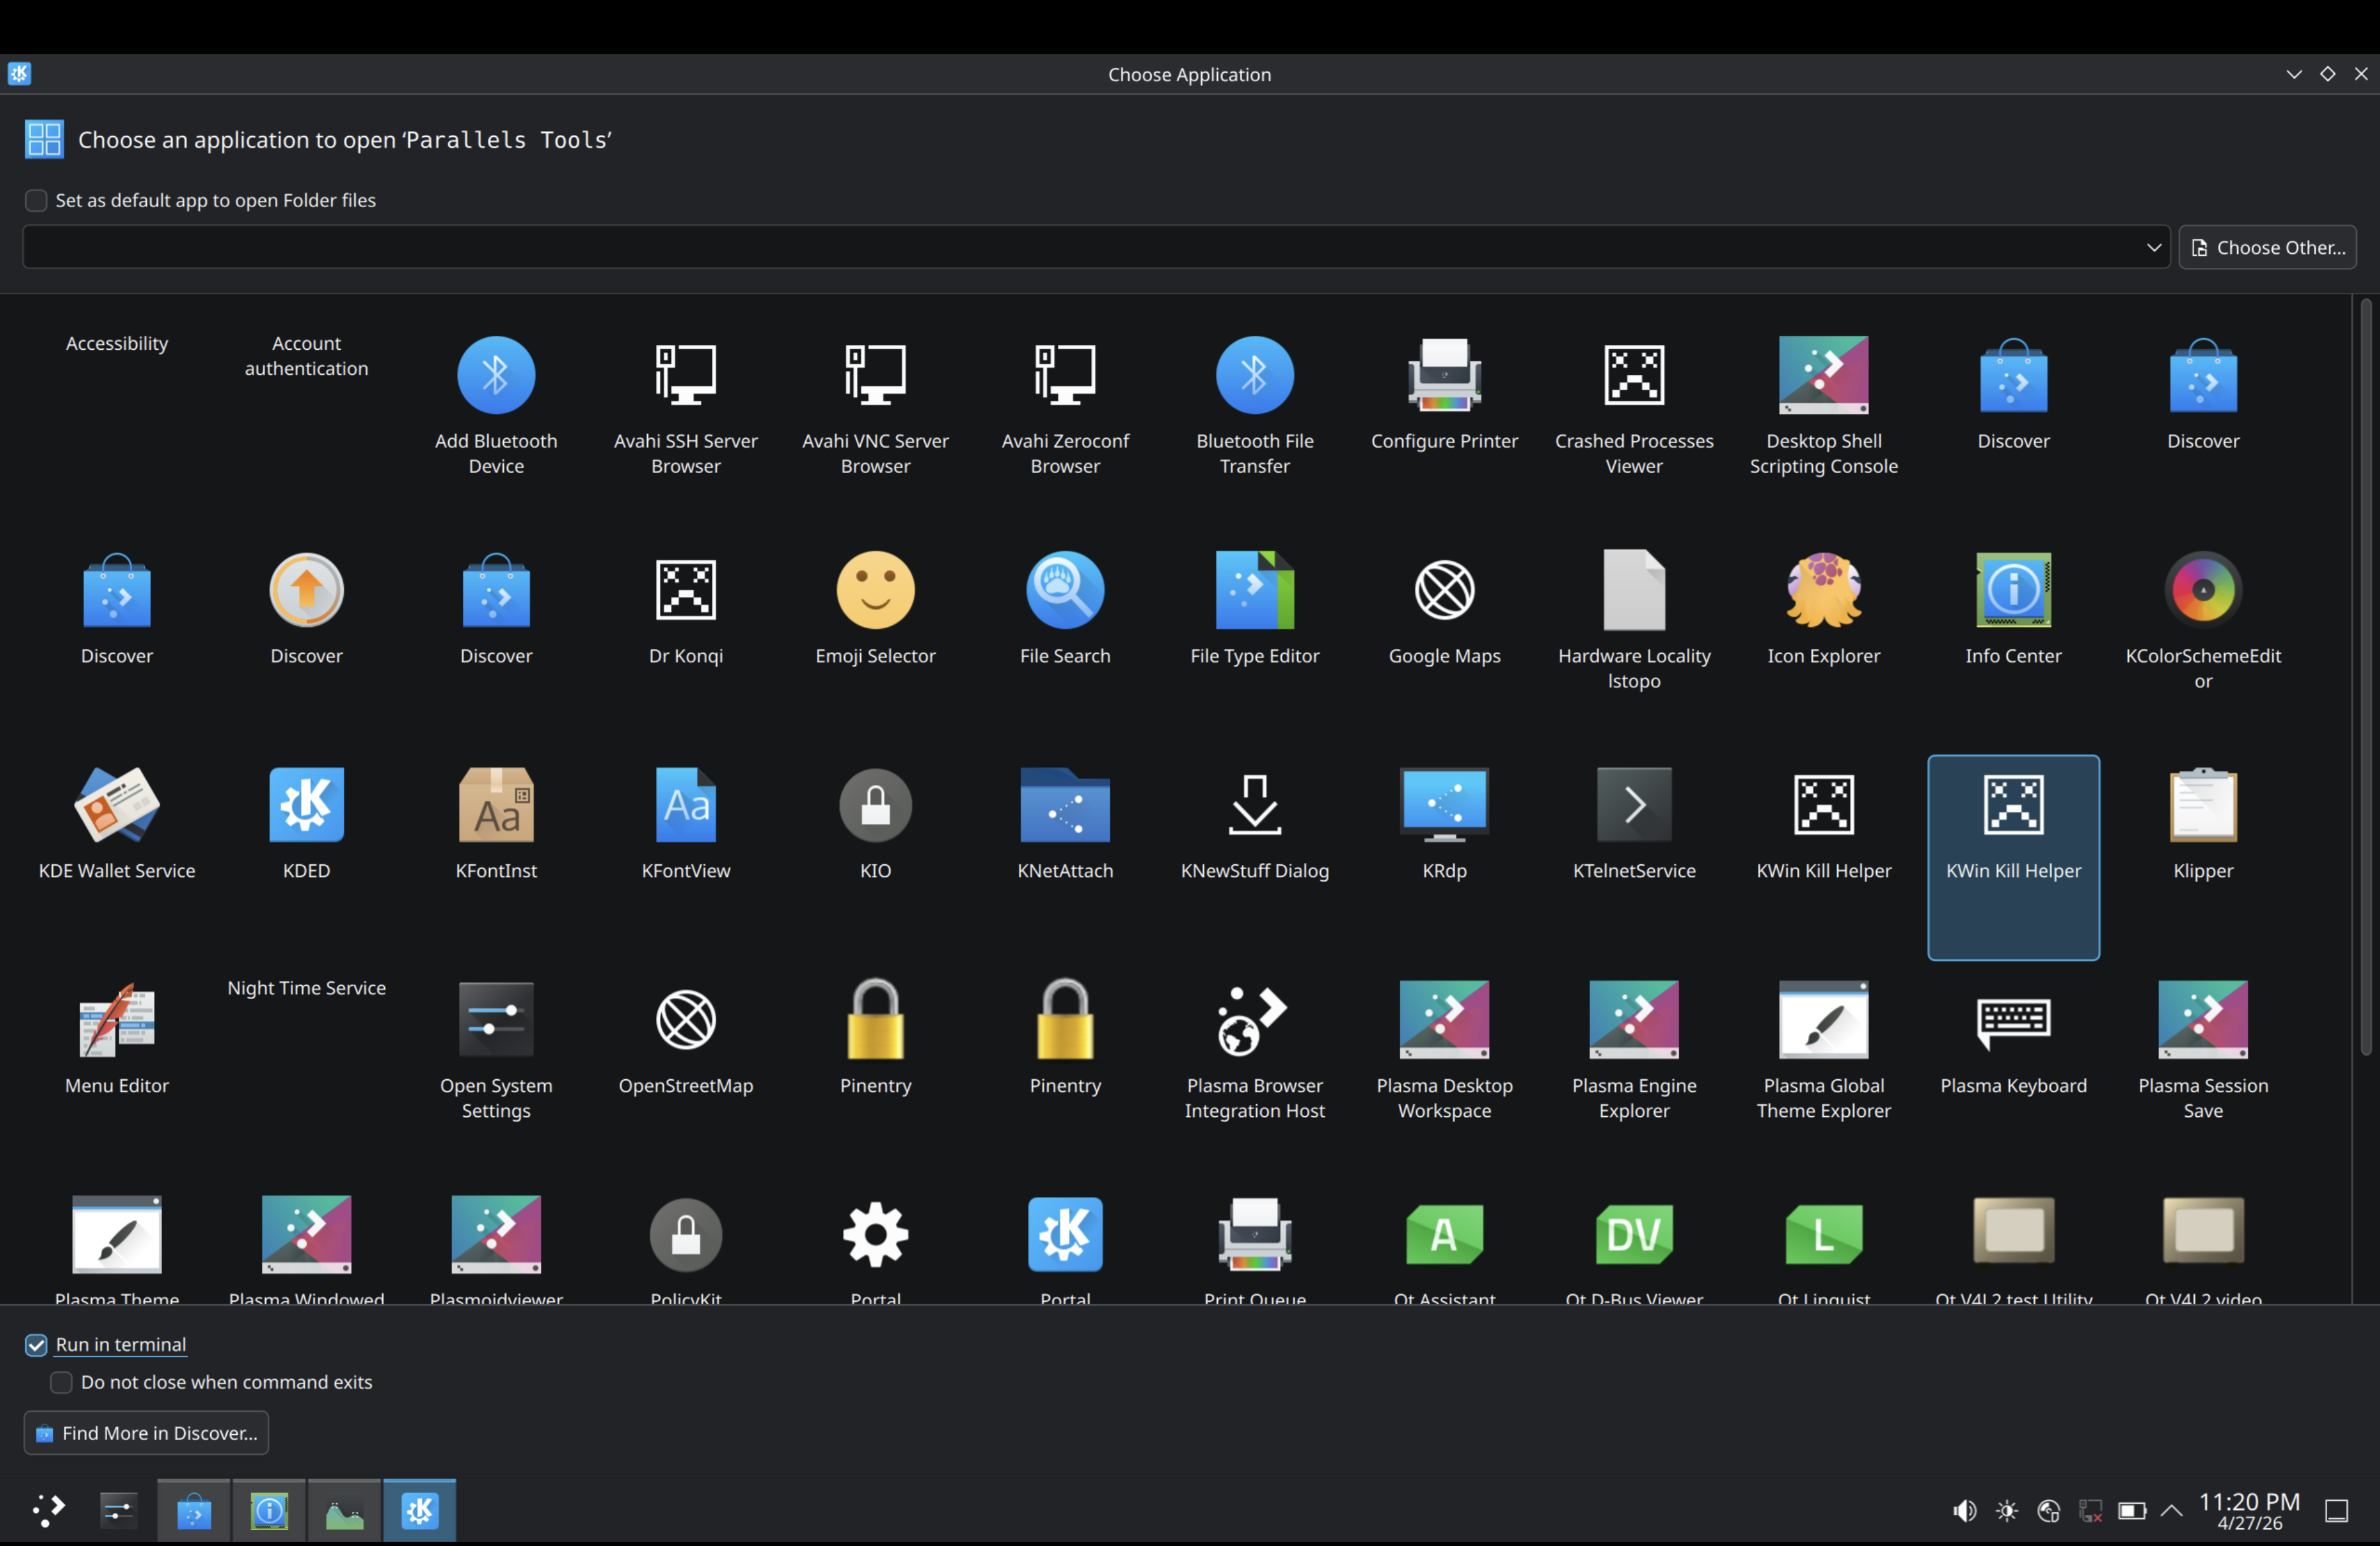Select the KFontView application
The image size is (2380, 1546).
click(x=686, y=825)
